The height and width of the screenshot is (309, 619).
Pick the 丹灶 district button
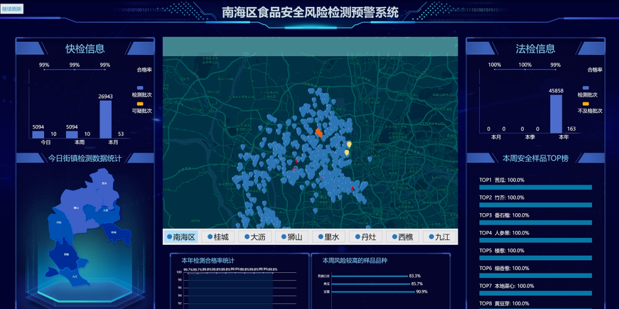click(x=366, y=237)
